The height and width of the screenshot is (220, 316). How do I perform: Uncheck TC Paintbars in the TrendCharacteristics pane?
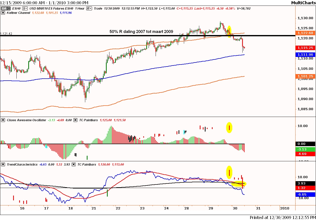(x=74, y=164)
